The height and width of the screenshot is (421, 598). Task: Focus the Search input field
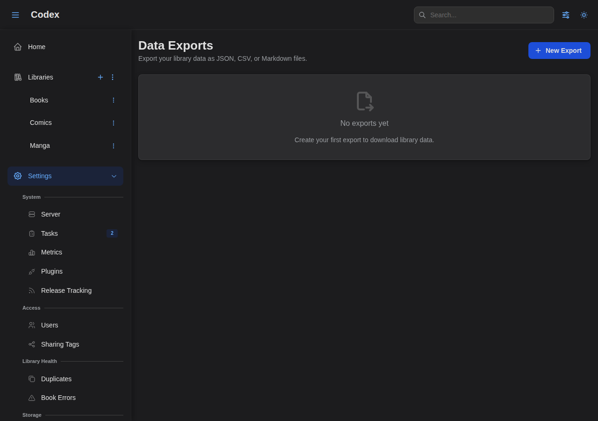[x=484, y=15]
